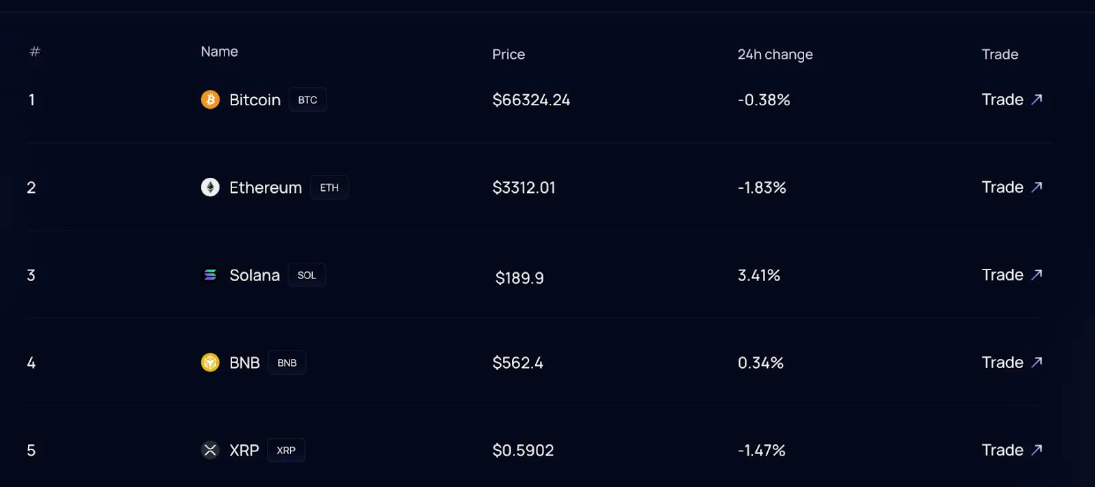1095x487 pixels.
Task: Open Trade link for BNB
Action: [x=1012, y=362]
